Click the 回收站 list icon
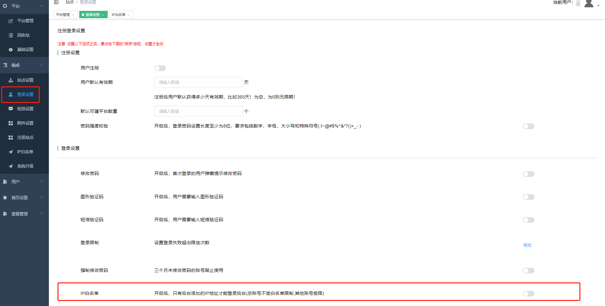 11,35
